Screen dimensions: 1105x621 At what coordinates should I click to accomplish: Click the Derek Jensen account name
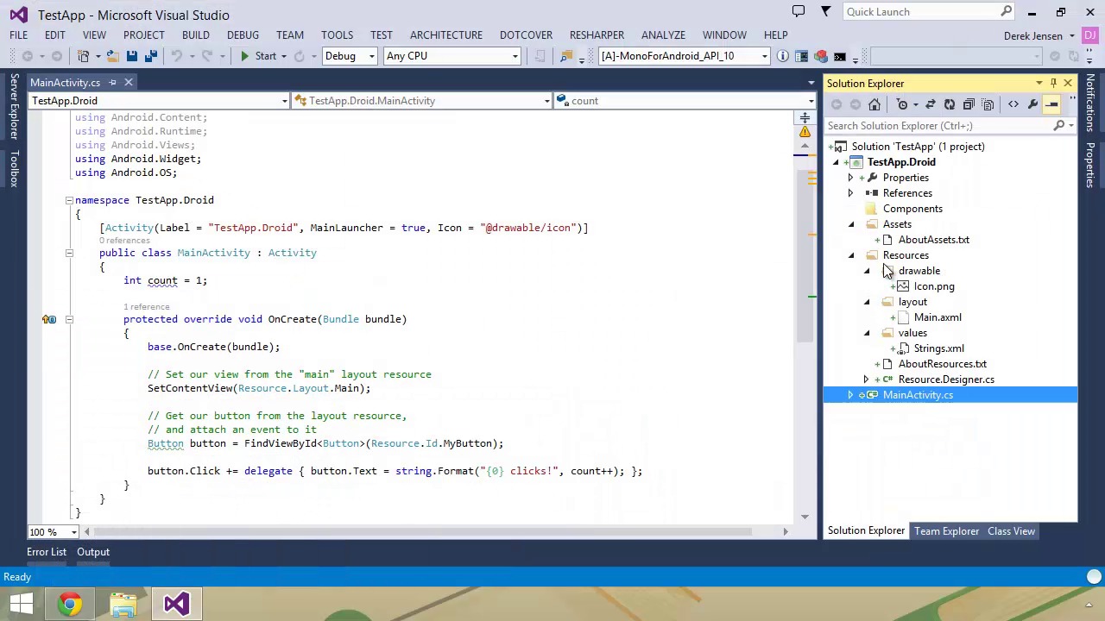pos(1032,36)
